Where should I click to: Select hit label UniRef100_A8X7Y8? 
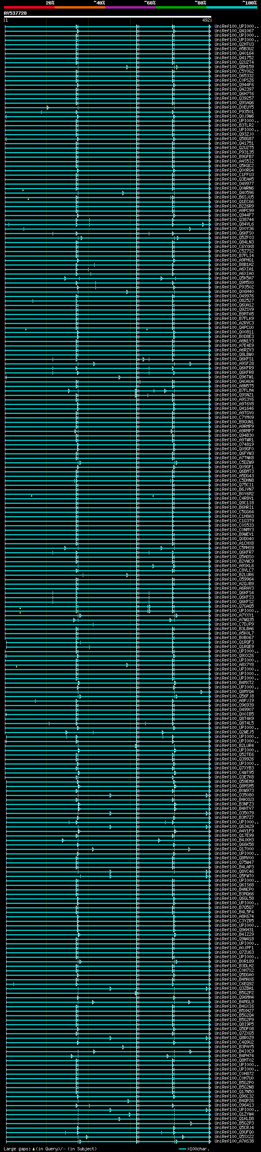pos(234,664)
